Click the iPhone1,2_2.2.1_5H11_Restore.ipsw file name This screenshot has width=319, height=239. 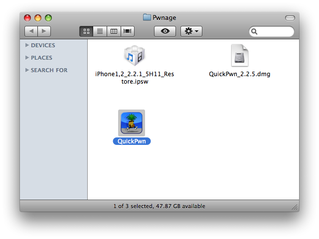(x=135, y=78)
